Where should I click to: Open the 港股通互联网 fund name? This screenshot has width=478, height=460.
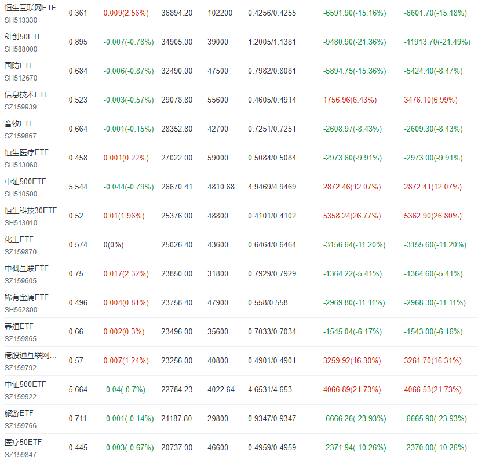(x=30, y=355)
